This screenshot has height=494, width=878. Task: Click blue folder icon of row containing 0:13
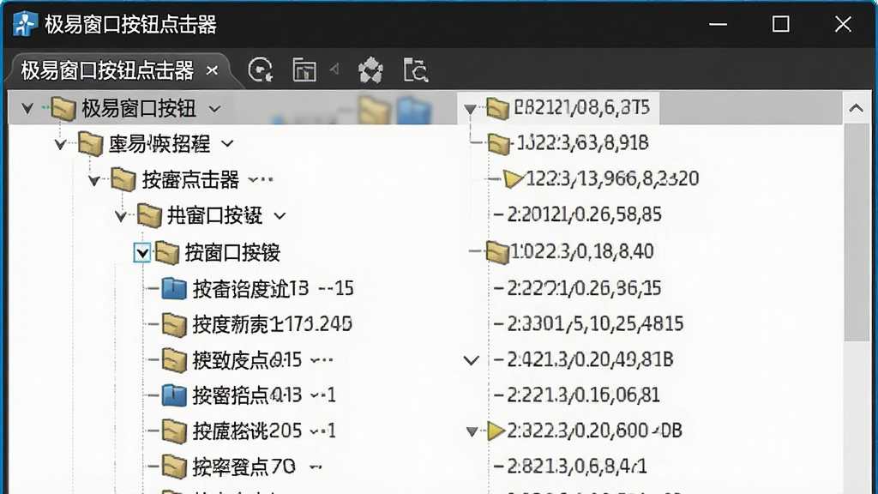174,395
